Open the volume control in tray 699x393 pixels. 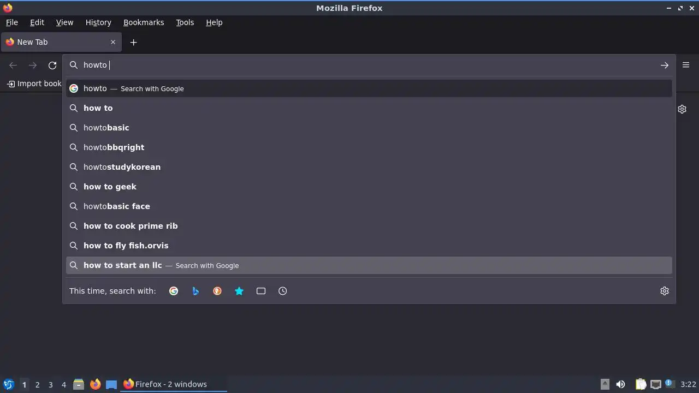pos(620,384)
